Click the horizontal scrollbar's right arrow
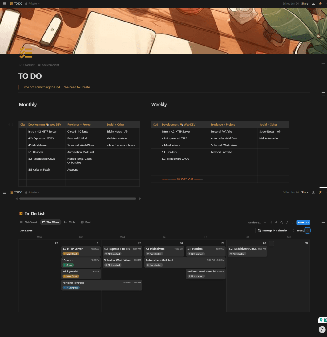 tap(140, 199)
